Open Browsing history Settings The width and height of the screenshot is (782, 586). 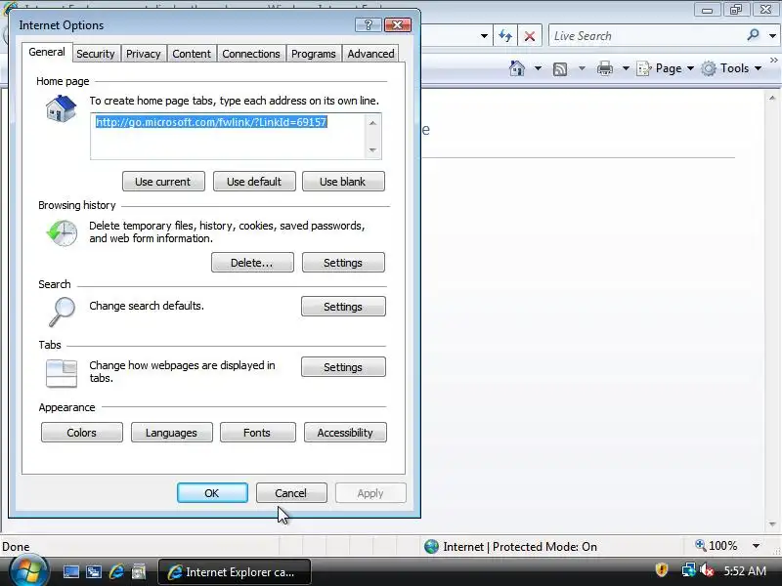point(343,263)
